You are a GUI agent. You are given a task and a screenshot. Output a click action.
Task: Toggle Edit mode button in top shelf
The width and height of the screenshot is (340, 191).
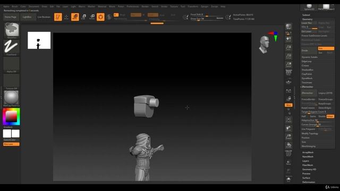click(58, 17)
